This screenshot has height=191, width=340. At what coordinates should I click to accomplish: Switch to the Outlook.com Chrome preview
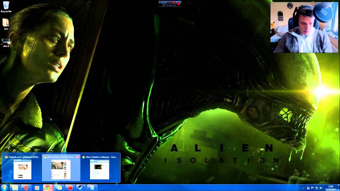pyautogui.click(x=22, y=167)
